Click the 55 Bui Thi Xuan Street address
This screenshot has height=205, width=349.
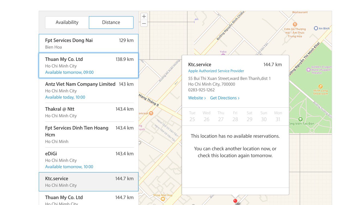(229, 79)
